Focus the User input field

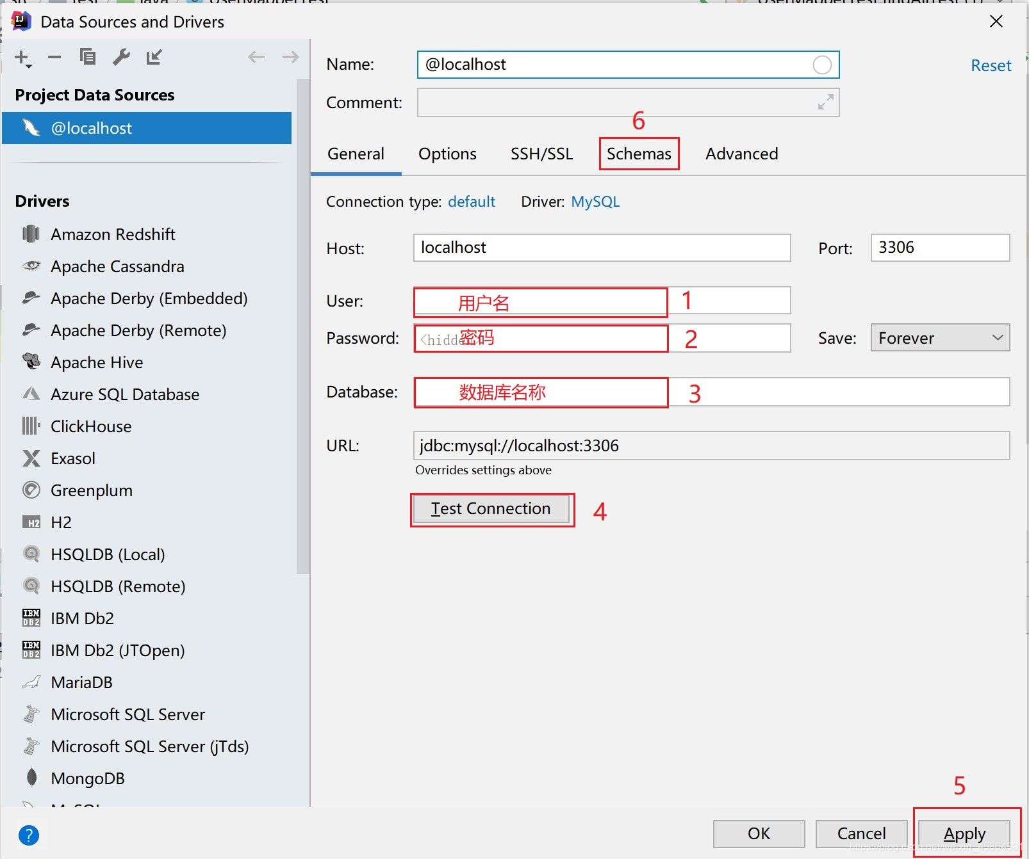coord(602,300)
